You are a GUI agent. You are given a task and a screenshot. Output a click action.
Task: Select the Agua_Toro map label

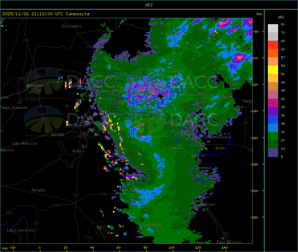35,85
